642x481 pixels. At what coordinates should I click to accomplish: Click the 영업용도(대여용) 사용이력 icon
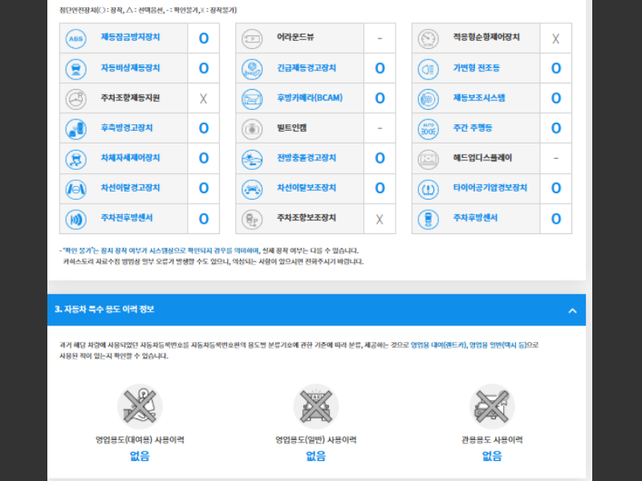pos(140,406)
